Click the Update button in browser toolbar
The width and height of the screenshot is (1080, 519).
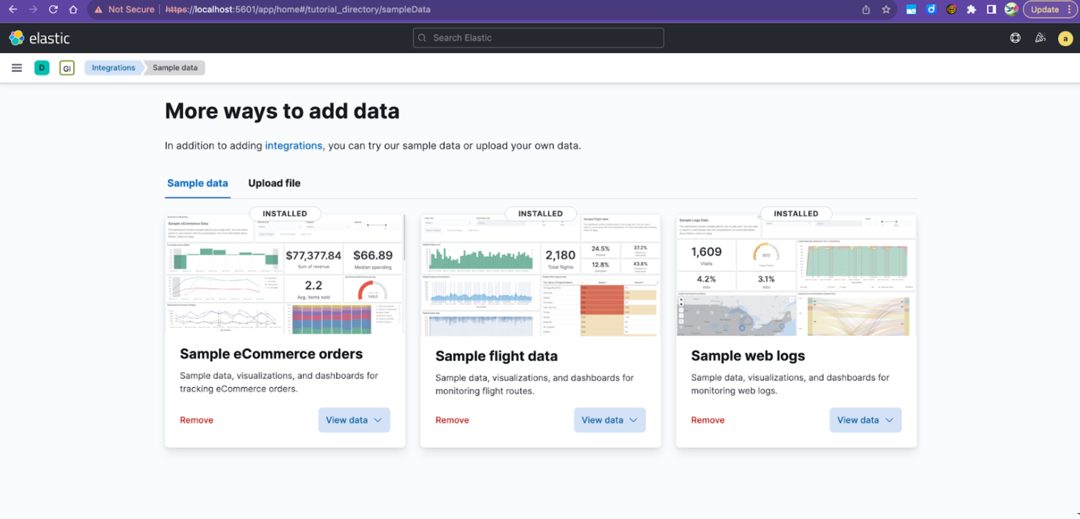(1050, 9)
